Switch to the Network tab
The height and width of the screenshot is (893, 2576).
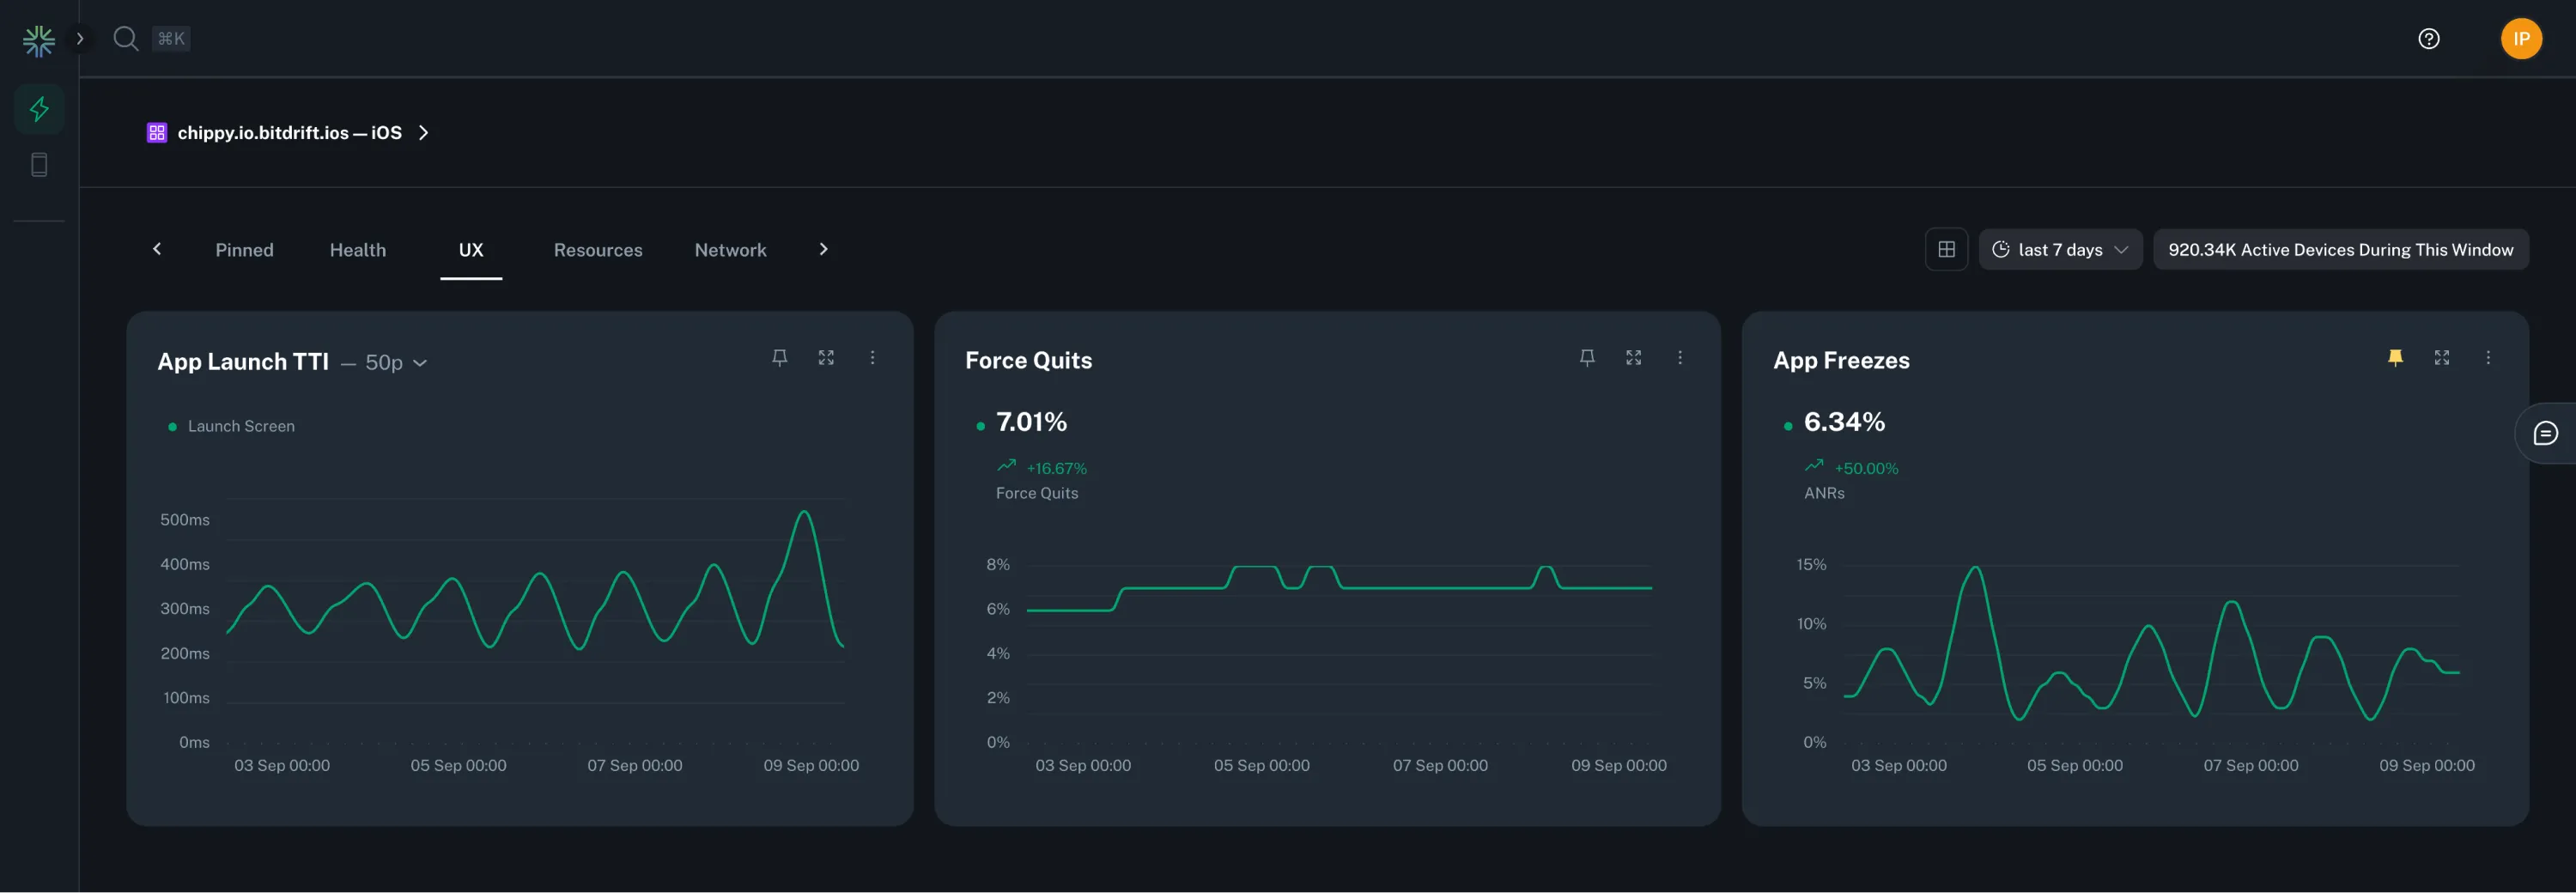[x=730, y=250]
